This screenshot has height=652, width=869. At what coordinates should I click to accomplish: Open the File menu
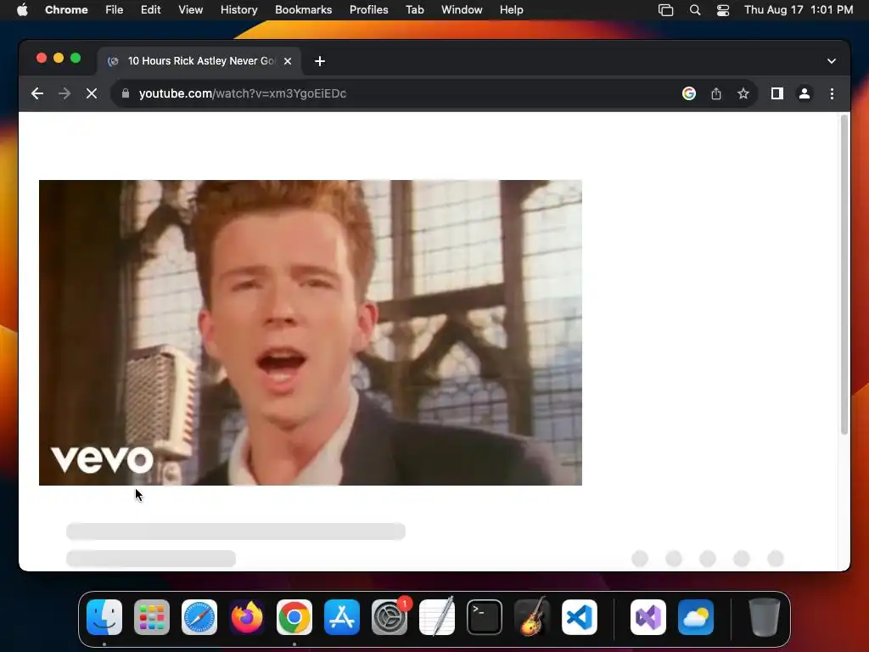[x=115, y=10]
